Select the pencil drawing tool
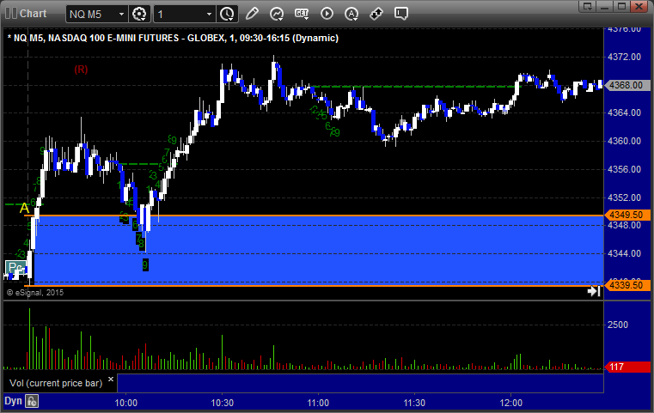The height and width of the screenshot is (413, 654). (252, 14)
